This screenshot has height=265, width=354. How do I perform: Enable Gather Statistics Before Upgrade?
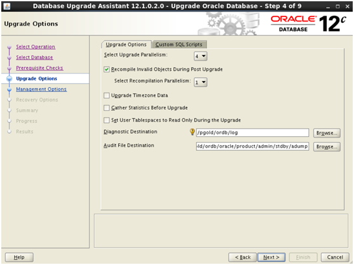click(107, 108)
